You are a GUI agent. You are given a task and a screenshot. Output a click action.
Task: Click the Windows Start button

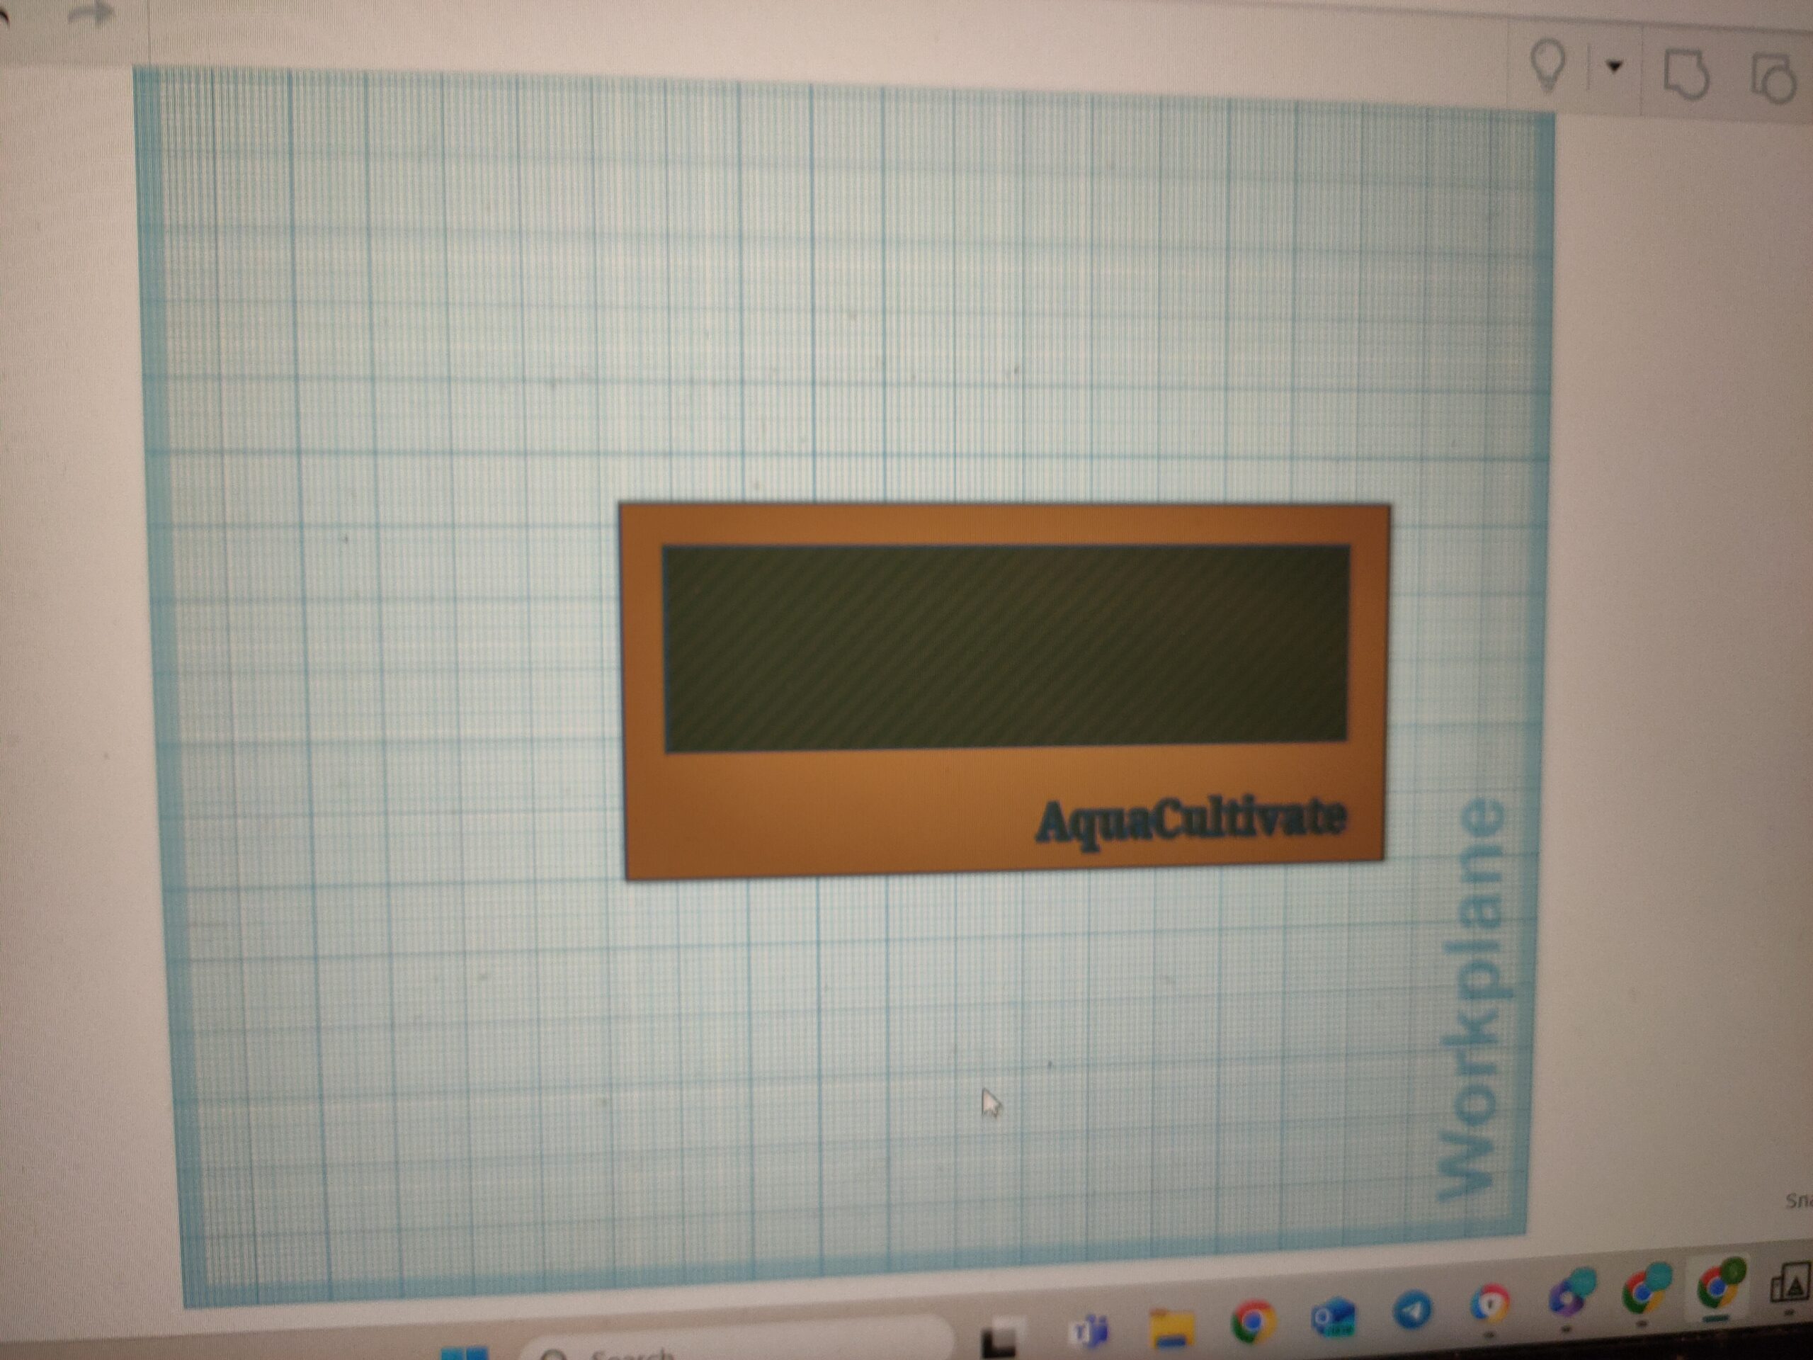465,1353
